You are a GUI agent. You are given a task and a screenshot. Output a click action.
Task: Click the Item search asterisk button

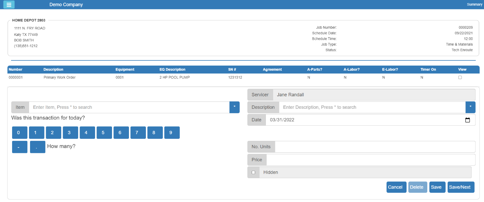click(x=234, y=107)
